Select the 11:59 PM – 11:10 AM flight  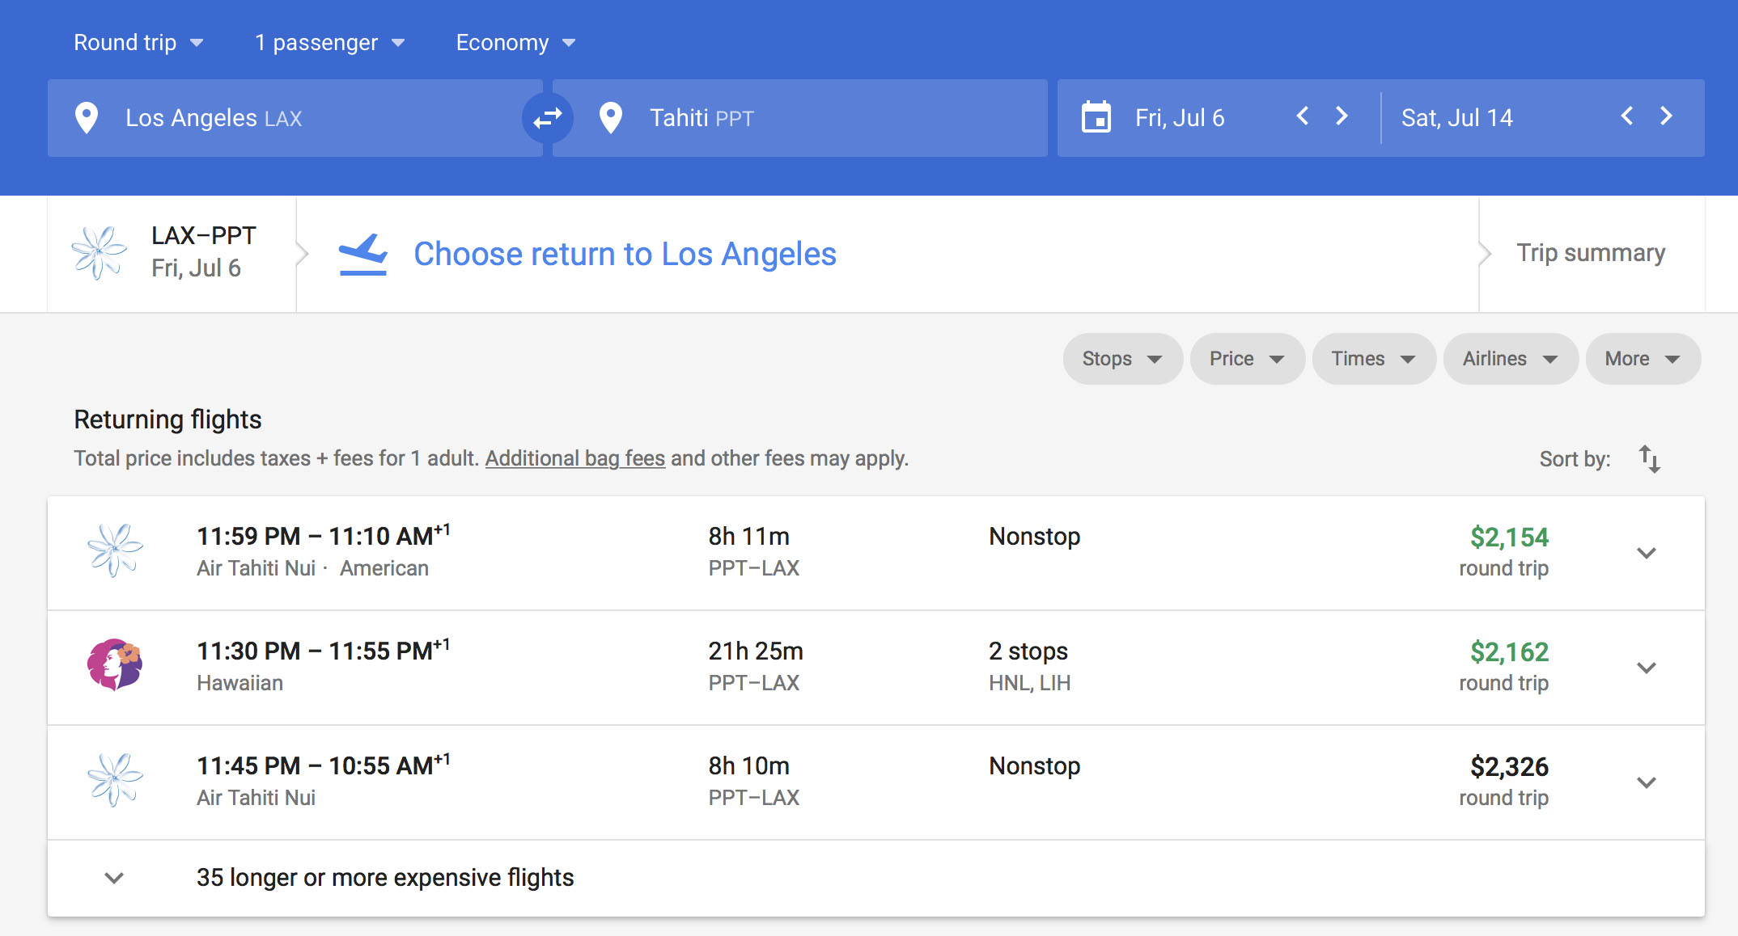(x=875, y=553)
